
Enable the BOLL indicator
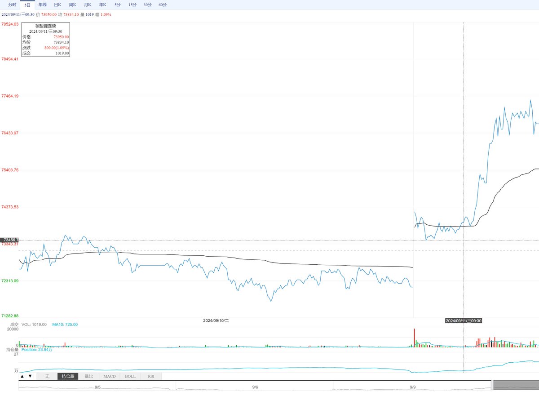pos(130,376)
